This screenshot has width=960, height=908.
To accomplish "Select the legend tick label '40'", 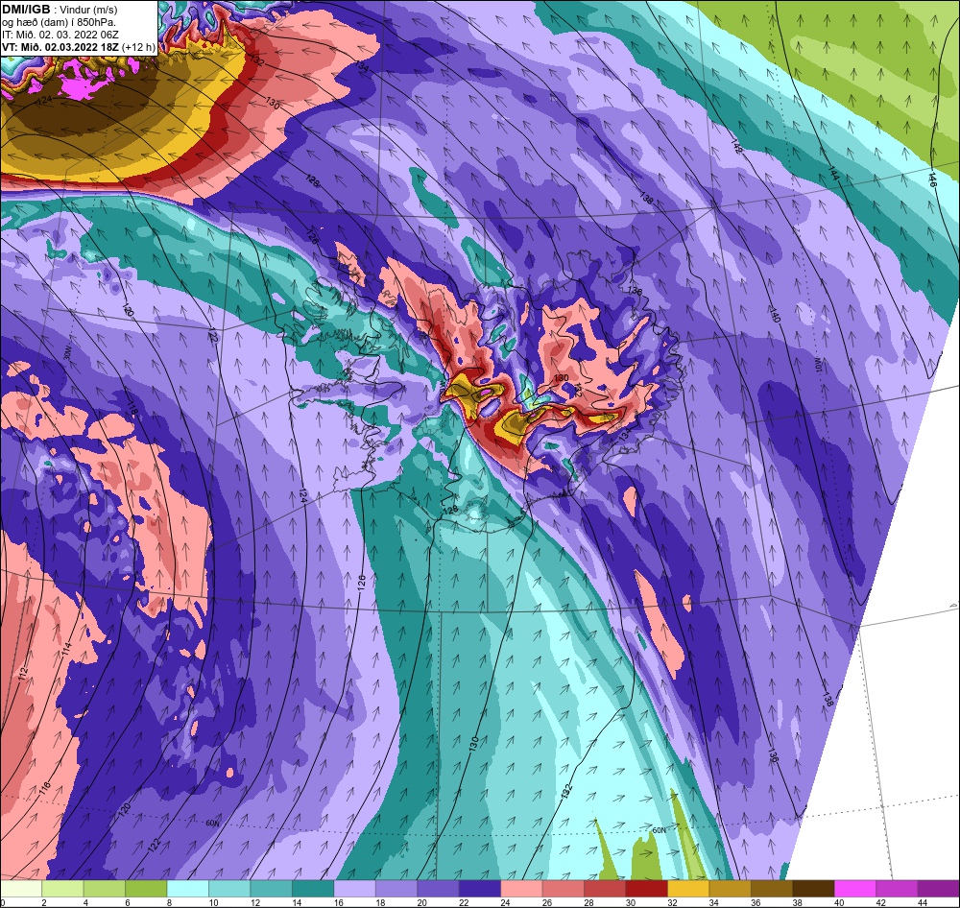I will click(x=839, y=902).
